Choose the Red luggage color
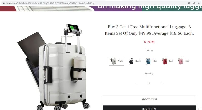202x110 pixels. [167, 61]
